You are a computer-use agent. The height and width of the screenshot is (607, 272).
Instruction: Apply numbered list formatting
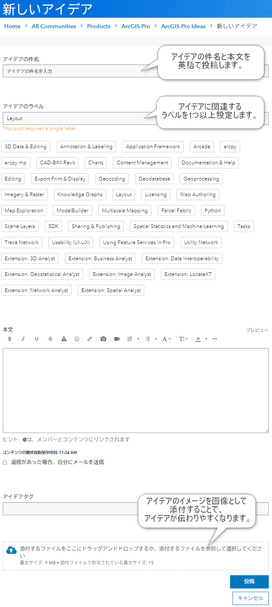point(130,339)
